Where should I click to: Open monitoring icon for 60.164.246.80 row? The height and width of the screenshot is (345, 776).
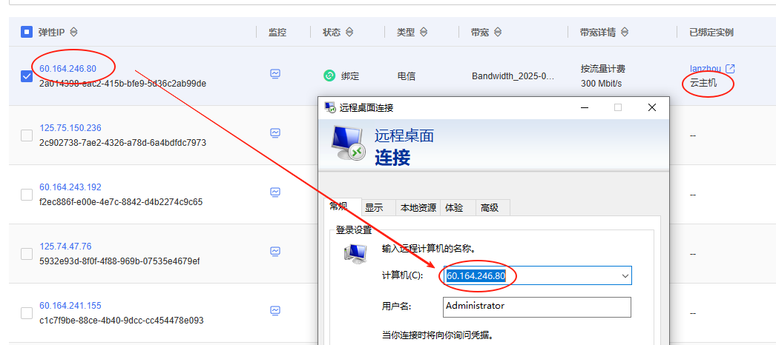pos(275,73)
